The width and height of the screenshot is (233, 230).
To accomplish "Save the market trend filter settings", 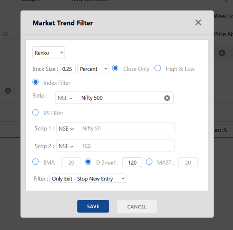I will coord(93,206).
